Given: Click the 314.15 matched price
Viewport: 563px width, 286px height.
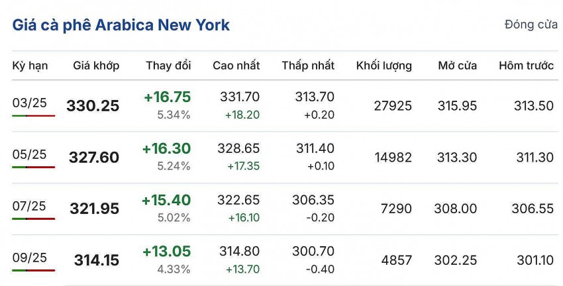Looking at the screenshot, I should [x=97, y=261].
